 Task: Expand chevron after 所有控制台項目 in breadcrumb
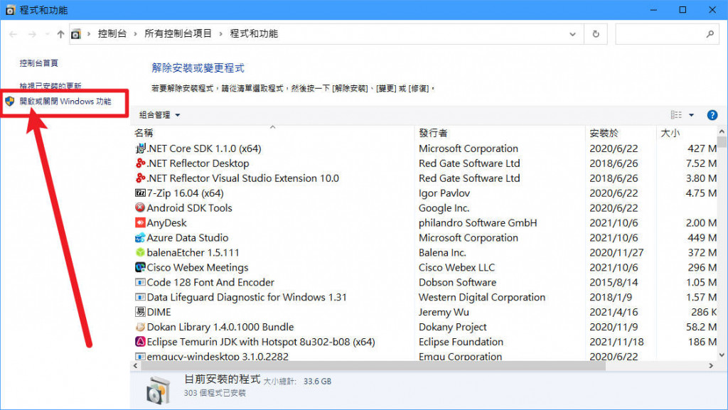221,34
